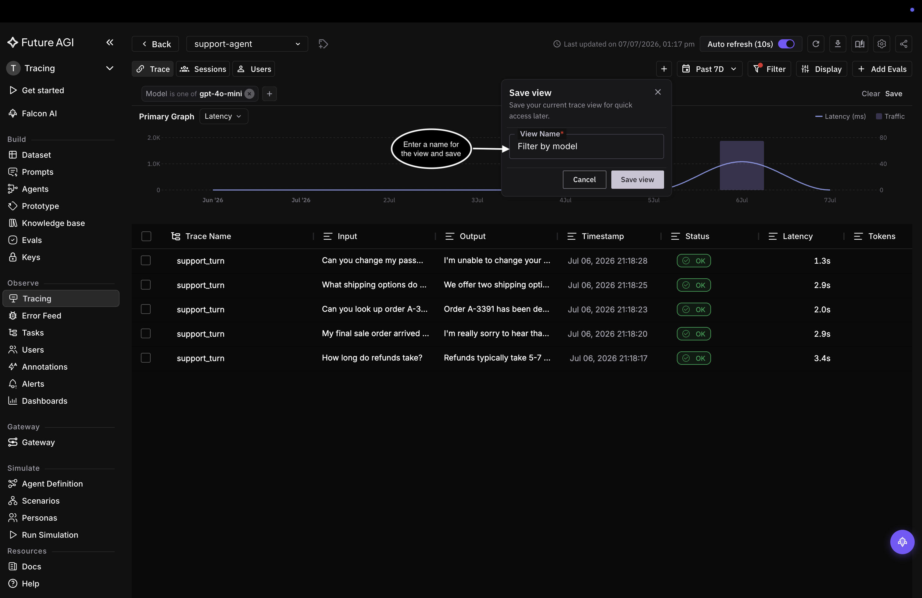922x598 pixels.
Task: Toggle the Traffic legend series
Action: click(890, 116)
